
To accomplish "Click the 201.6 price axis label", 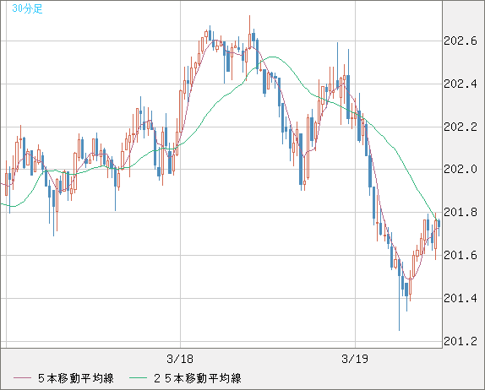I will [460, 255].
